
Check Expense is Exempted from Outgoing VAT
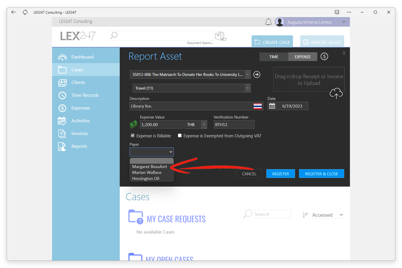click(x=180, y=136)
